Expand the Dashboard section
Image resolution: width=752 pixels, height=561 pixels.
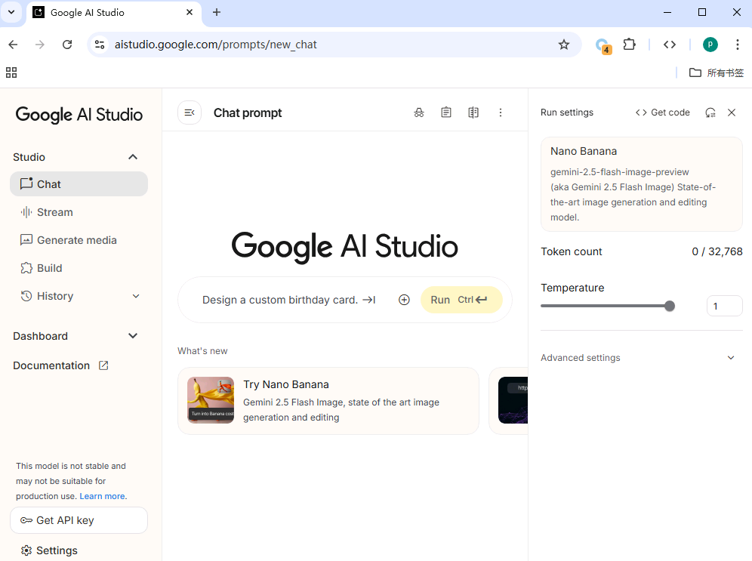coord(132,336)
